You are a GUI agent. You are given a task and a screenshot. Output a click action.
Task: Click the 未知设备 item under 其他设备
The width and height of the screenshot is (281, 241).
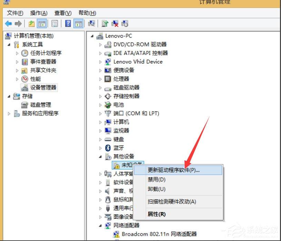pyautogui.click(x=128, y=165)
